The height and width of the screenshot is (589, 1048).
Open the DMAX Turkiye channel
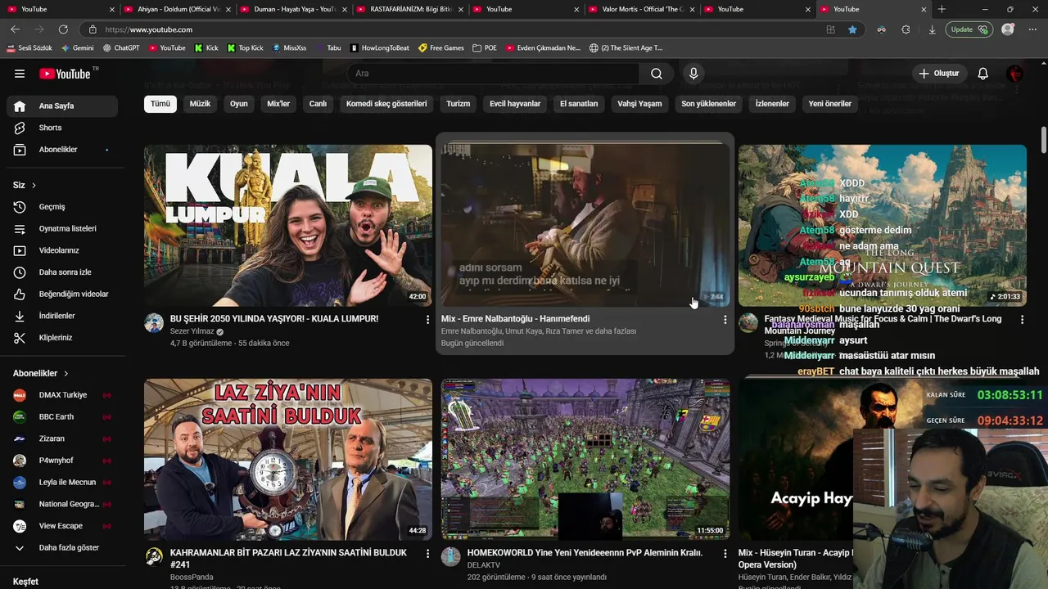62,395
